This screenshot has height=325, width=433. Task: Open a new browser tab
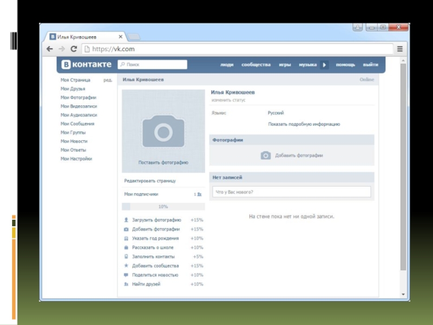(134, 36)
